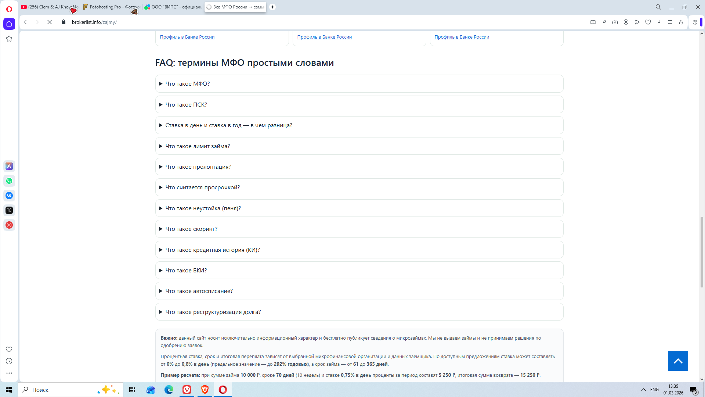Open WhatsApp in Opera sidebar
Screen dimensions: 705x397
point(9,181)
